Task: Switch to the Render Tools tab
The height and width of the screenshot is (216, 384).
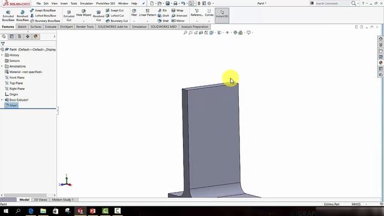Action: pyautogui.click(x=85, y=26)
